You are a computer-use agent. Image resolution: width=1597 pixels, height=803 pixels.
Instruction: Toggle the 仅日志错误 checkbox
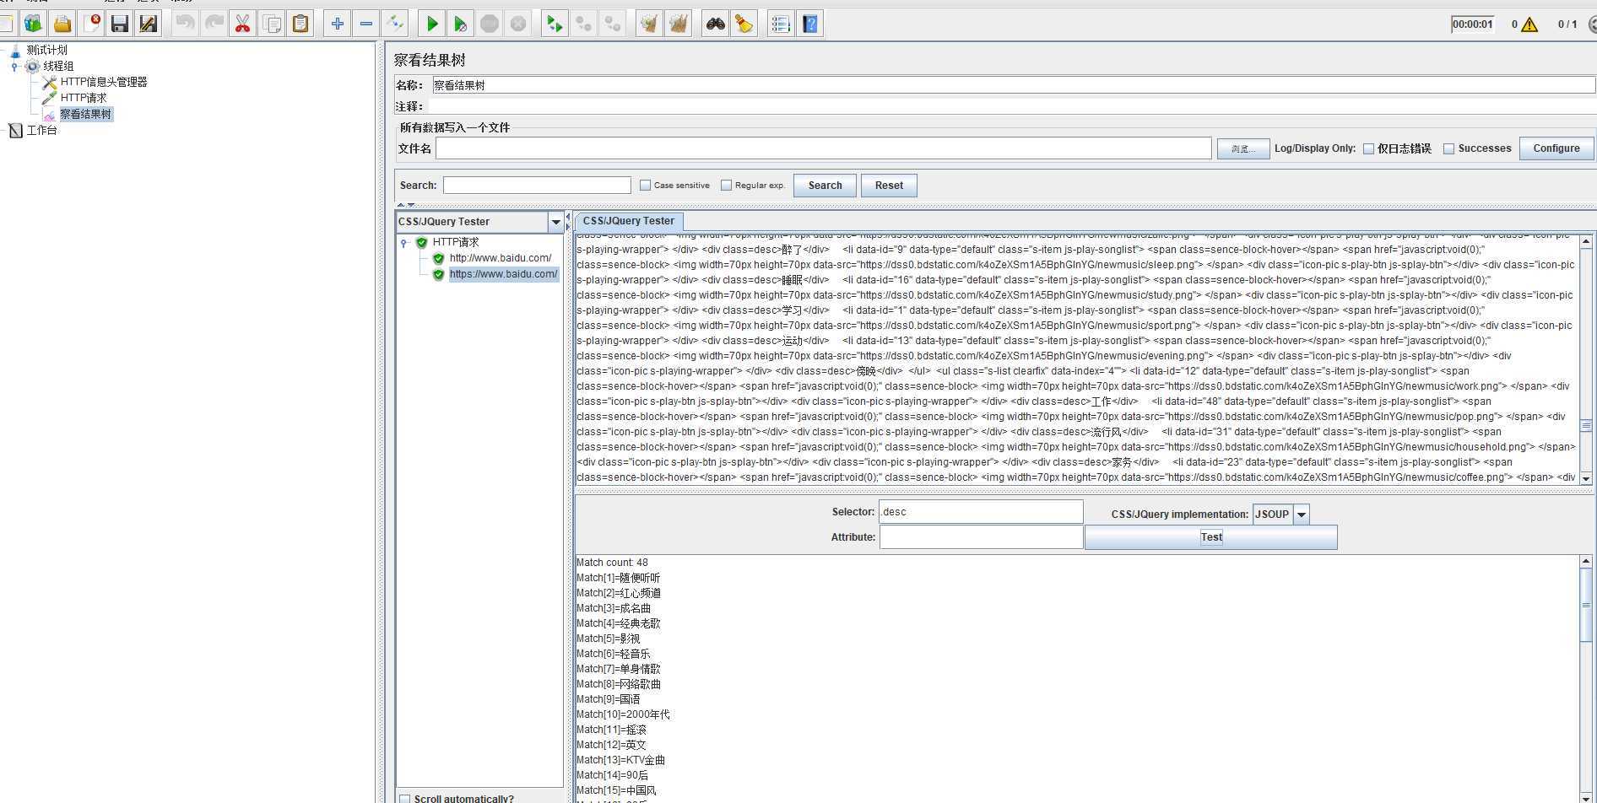pyautogui.click(x=1368, y=148)
